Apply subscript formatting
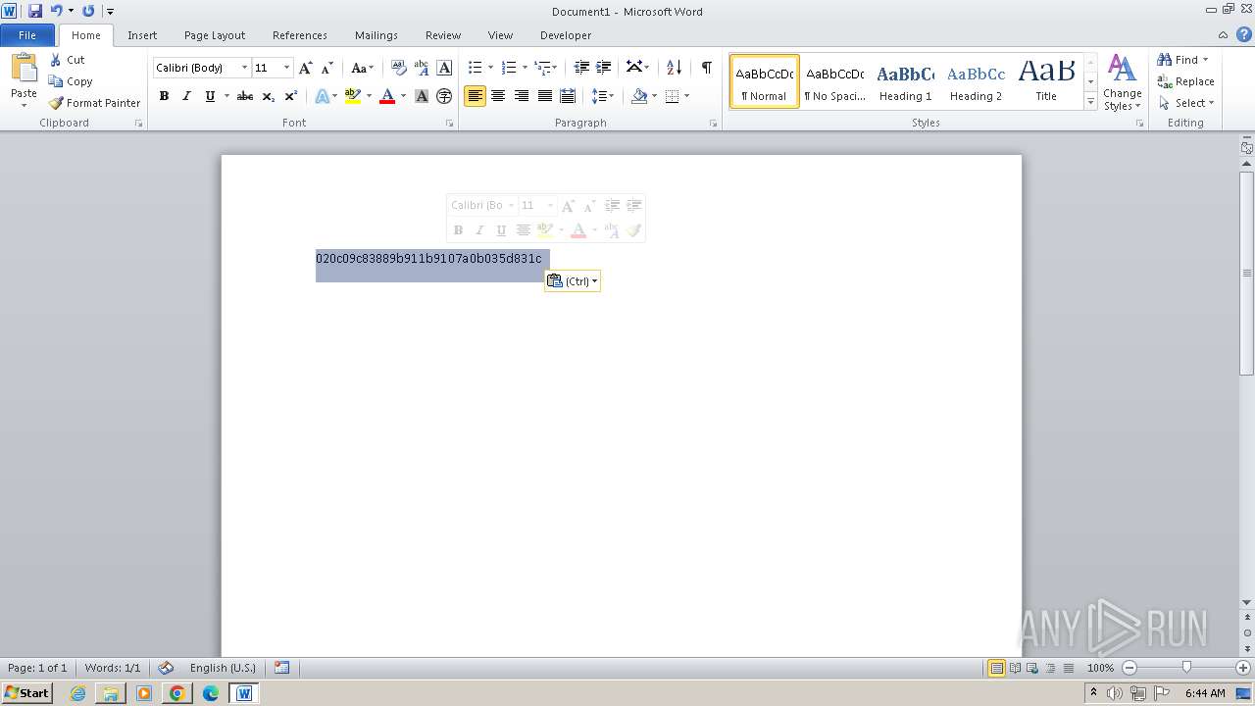The image size is (1255, 706). point(269,96)
